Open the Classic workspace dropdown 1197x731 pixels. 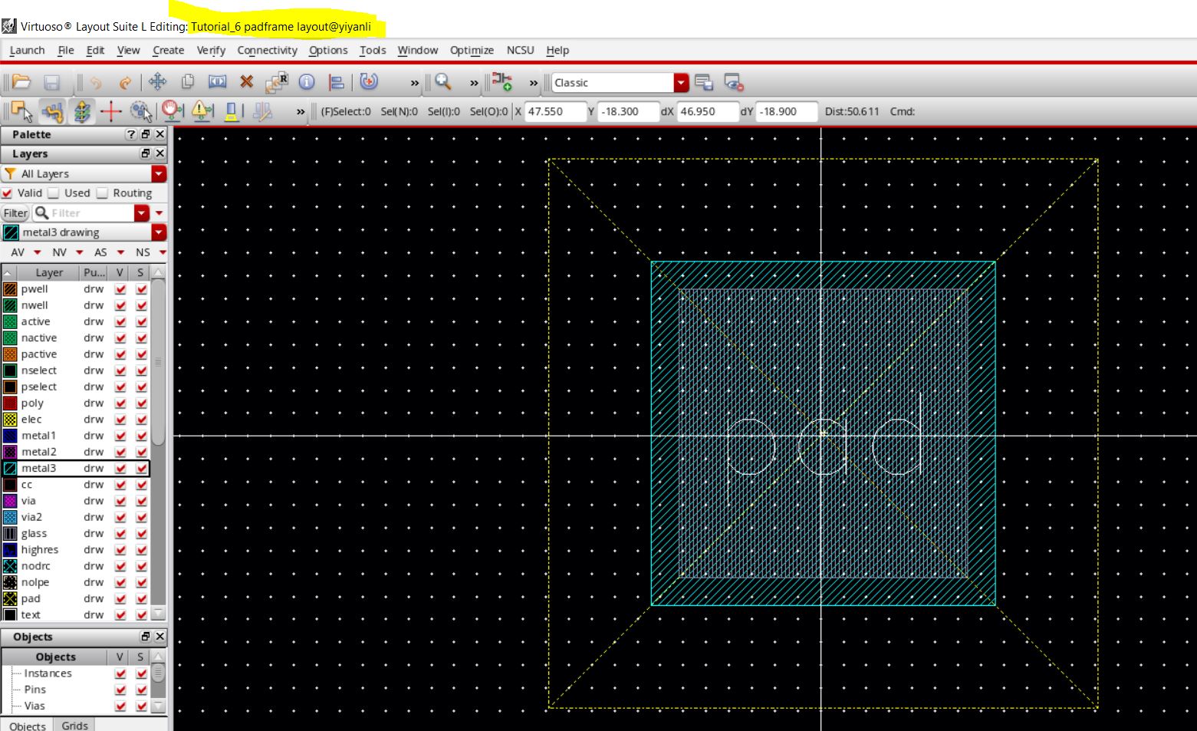681,83
